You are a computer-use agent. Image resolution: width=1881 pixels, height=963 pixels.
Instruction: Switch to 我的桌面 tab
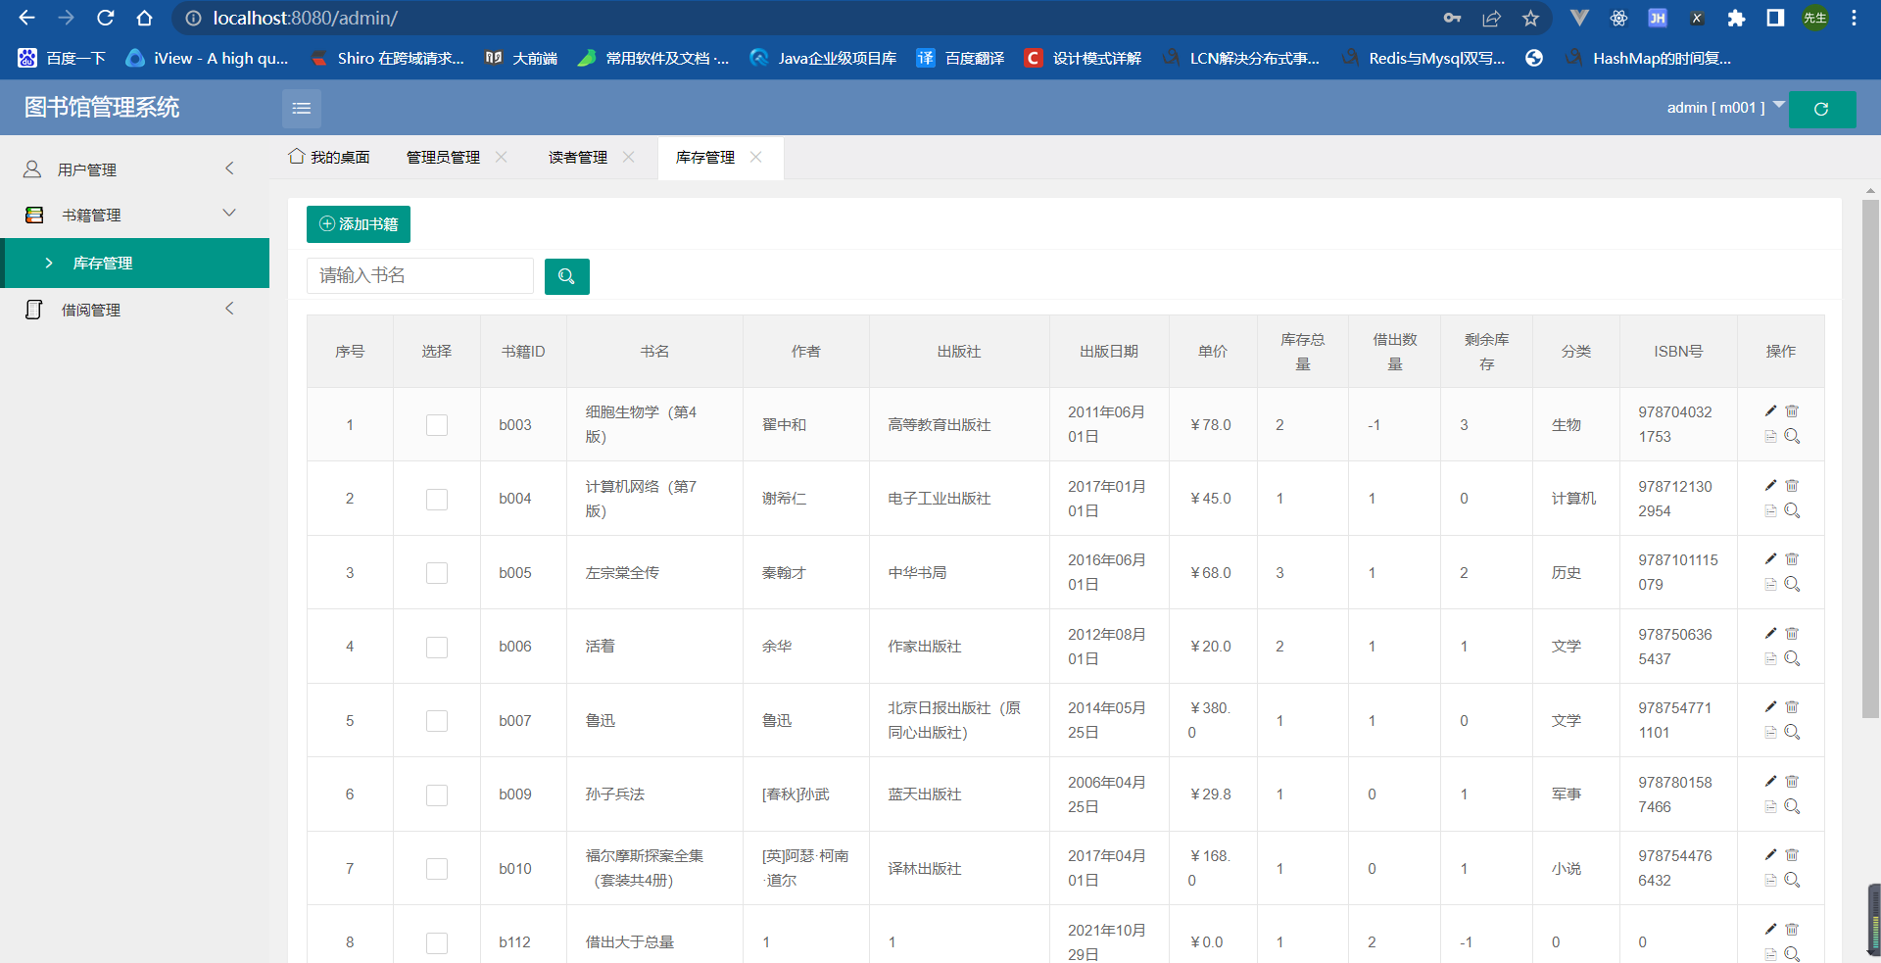329,157
